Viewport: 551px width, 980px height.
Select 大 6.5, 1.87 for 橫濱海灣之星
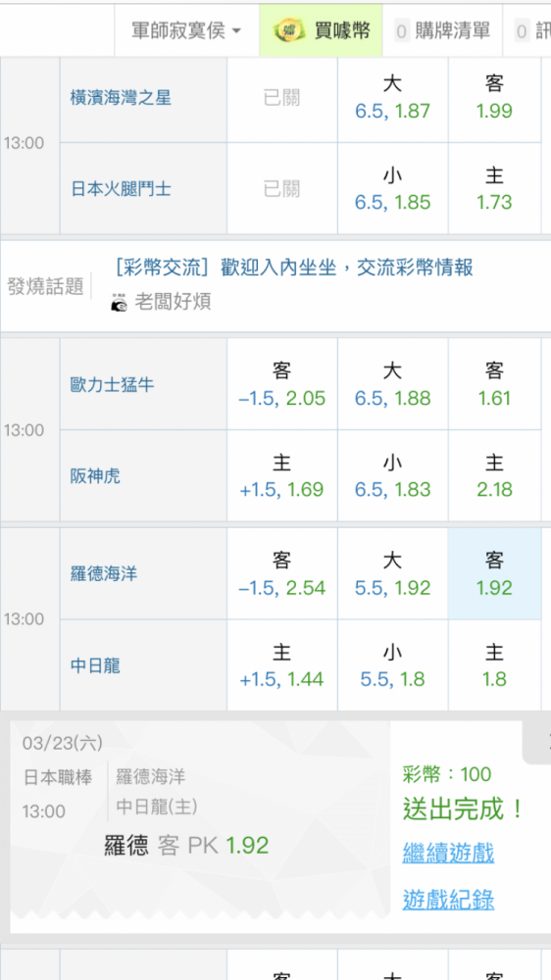point(393,97)
